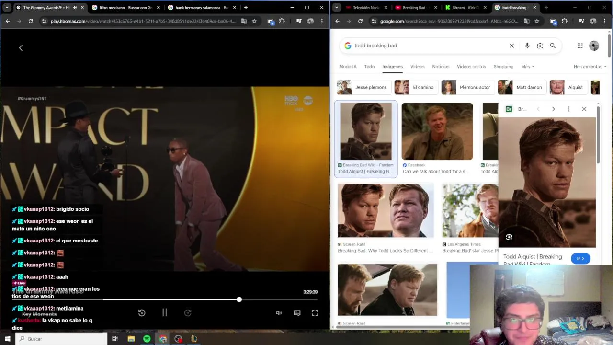Image resolution: width=613 pixels, height=345 pixels.
Task: Search this image with Lens in preview
Action: (509, 237)
